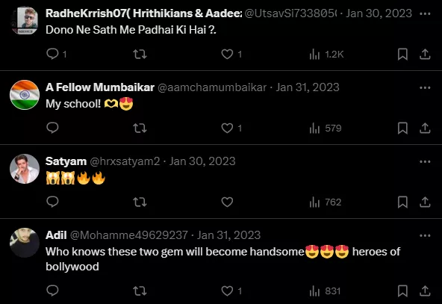Open more options on Adil's tweet

pyautogui.click(x=425, y=235)
